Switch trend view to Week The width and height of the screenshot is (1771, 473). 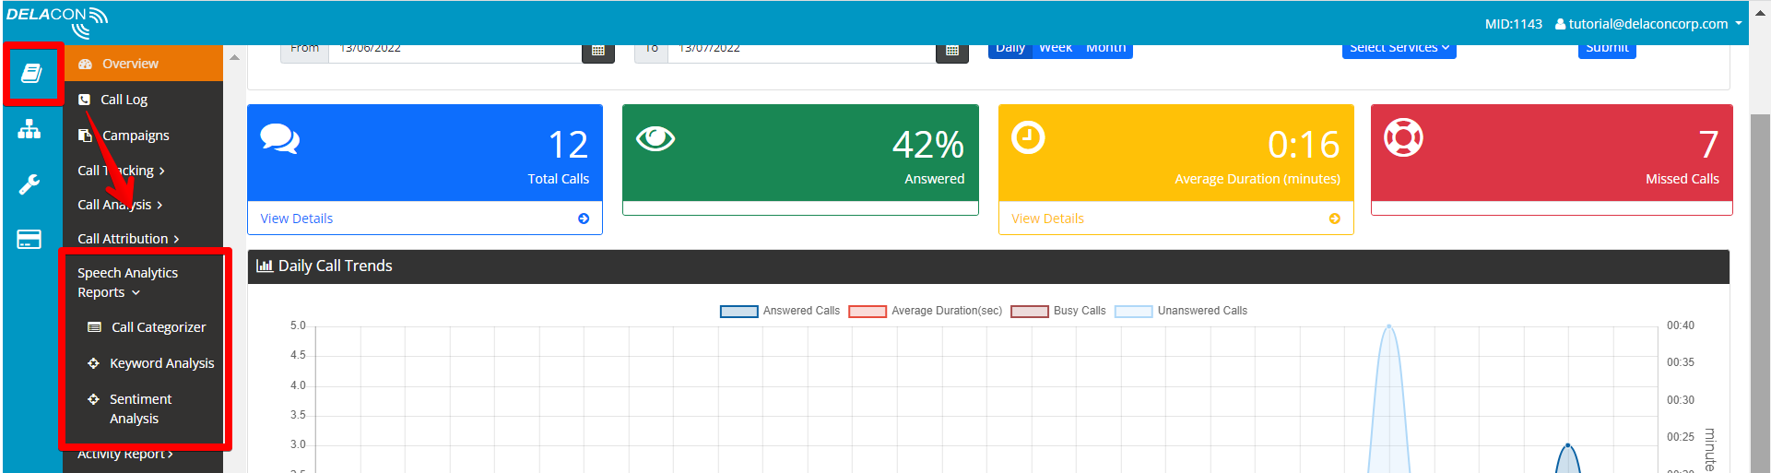[x=1056, y=50]
